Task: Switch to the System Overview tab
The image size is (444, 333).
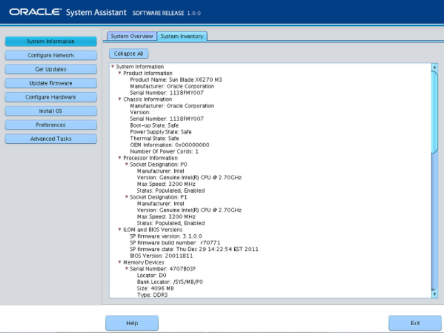Action: coord(132,36)
